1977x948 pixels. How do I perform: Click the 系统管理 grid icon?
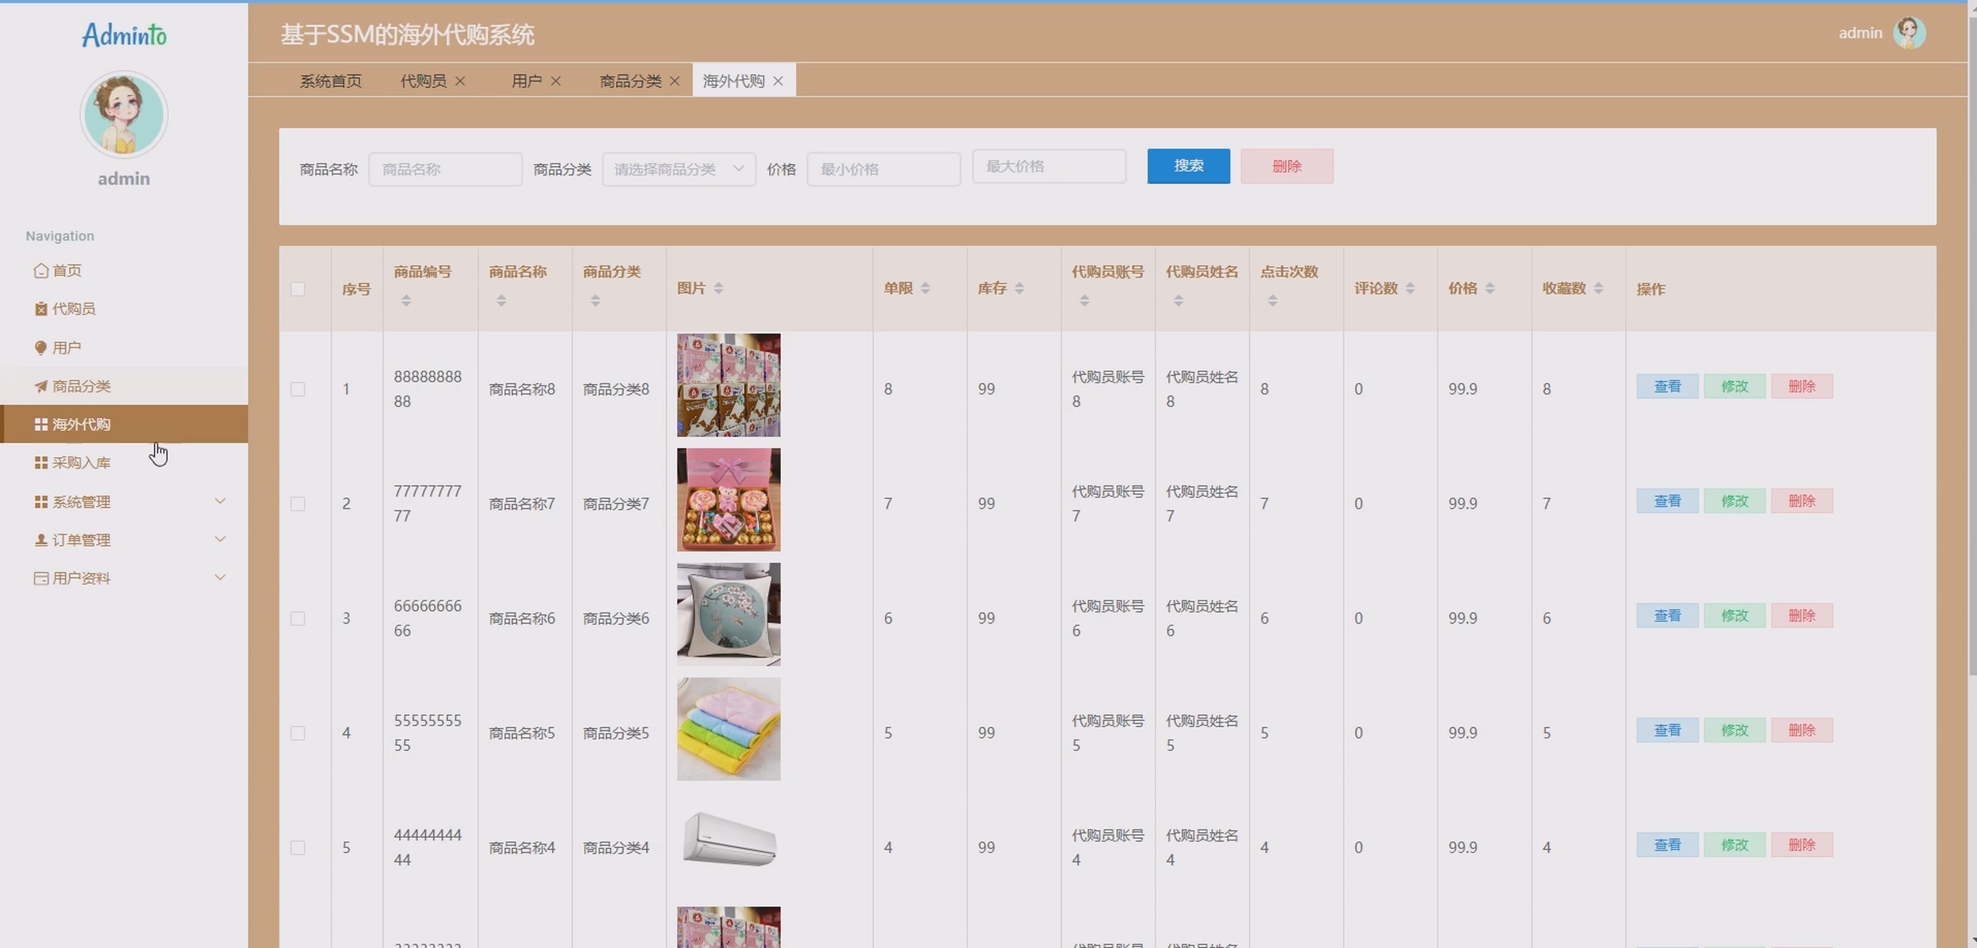pos(41,502)
